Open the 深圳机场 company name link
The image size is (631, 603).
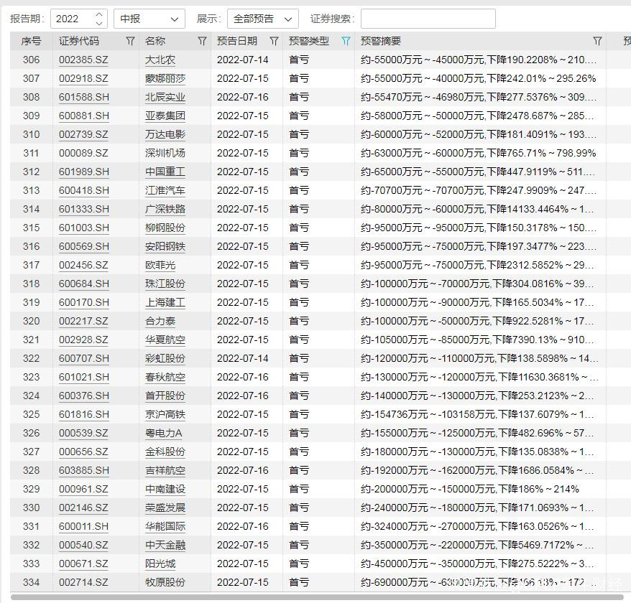pos(165,153)
